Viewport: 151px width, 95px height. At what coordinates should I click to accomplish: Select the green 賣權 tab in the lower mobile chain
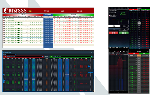[144, 53]
